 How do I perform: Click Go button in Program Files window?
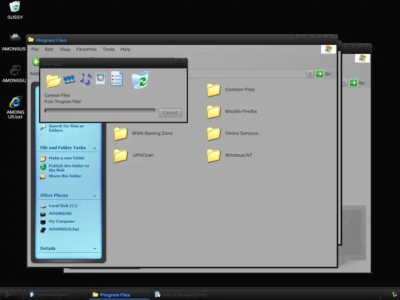(x=323, y=74)
